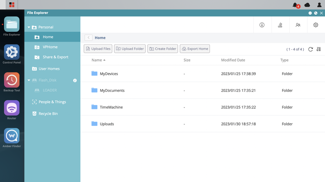Image resolution: width=325 pixels, height=182 pixels.
Task: Click the Create Folder button
Action: tap(163, 49)
